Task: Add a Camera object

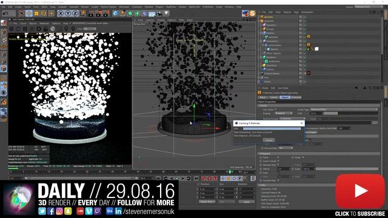Action: pyautogui.click(x=159, y=13)
